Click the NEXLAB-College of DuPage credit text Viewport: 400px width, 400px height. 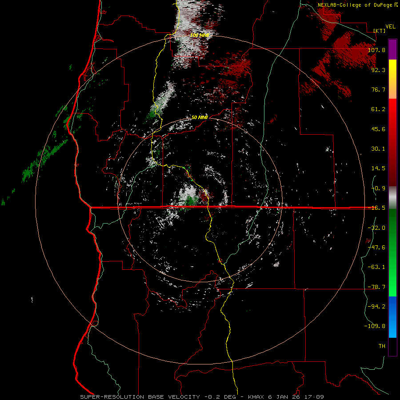pyautogui.click(x=357, y=5)
